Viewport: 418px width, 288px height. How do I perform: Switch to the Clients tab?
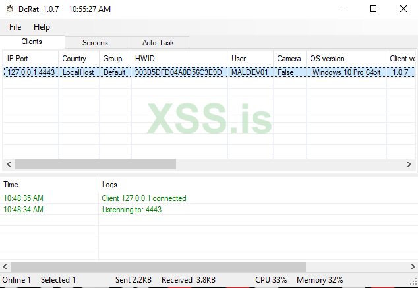pyautogui.click(x=32, y=42)
